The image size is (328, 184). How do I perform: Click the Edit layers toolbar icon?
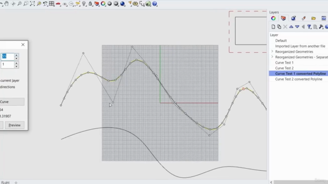point(97,4)
